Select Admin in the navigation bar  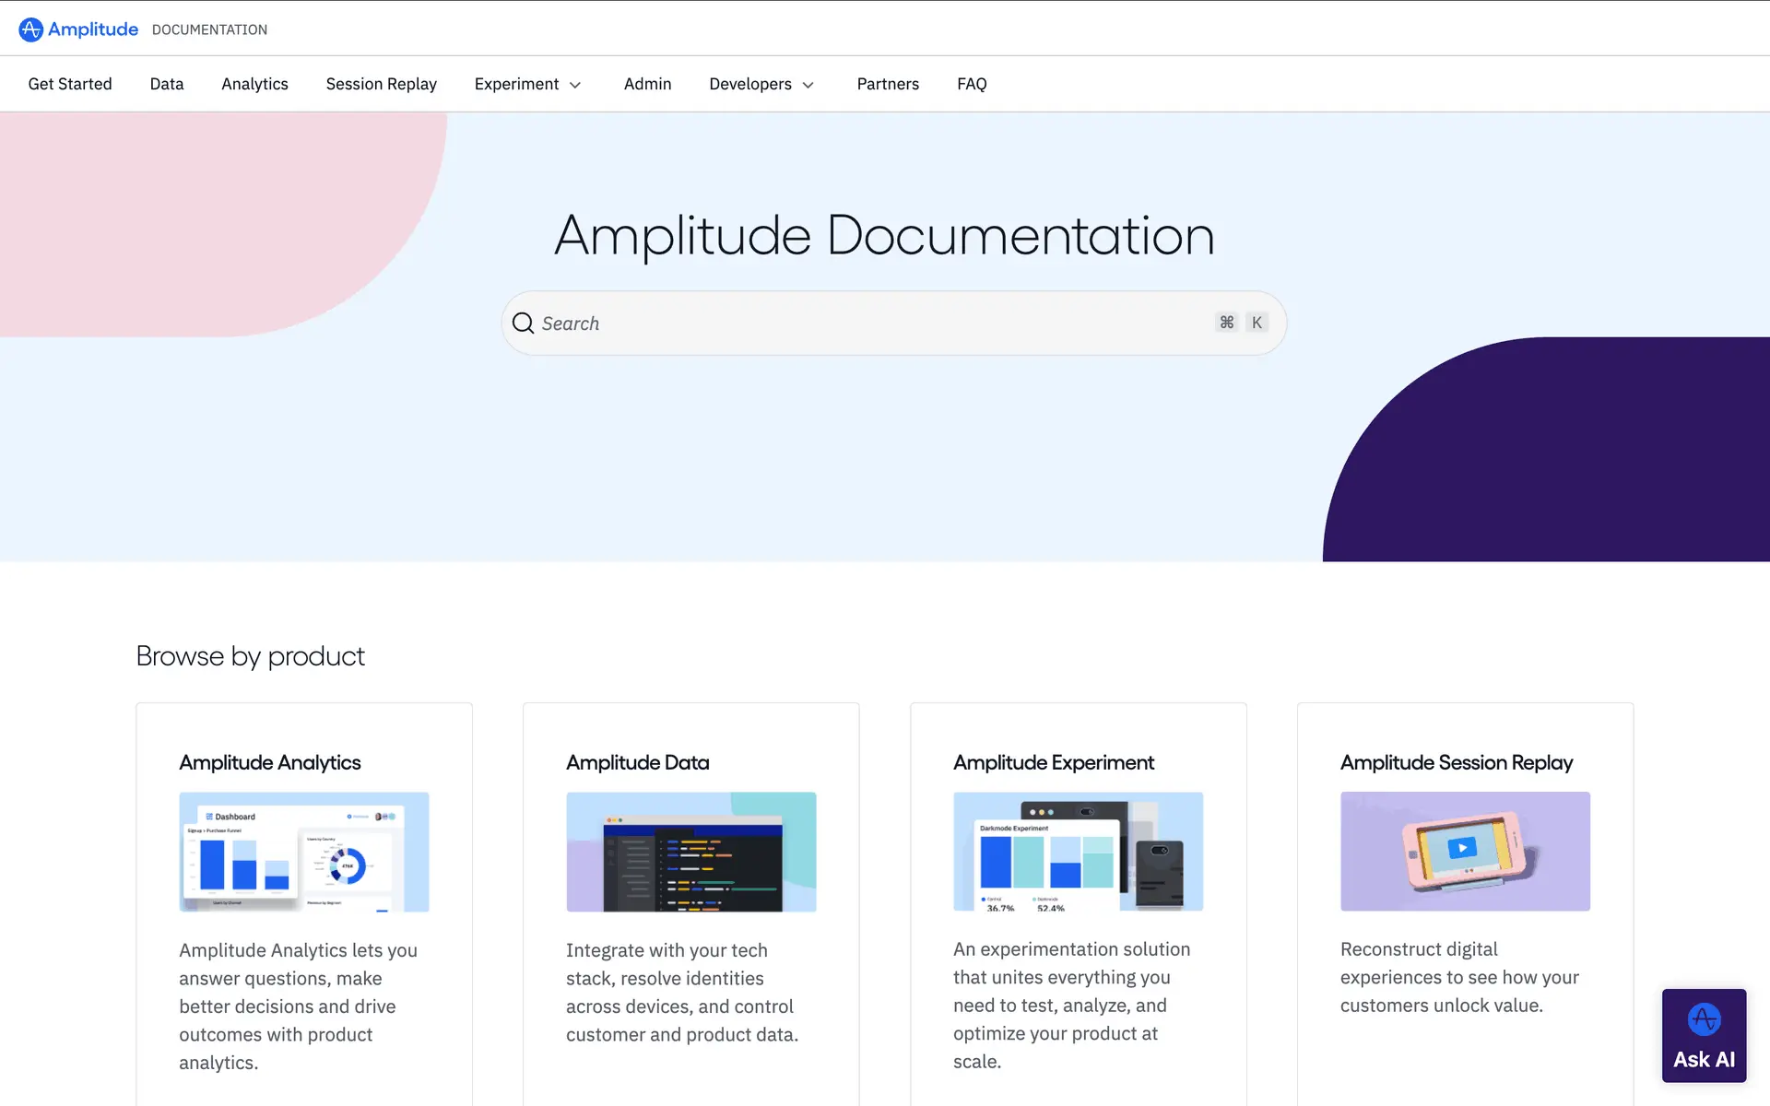point(647,84)
